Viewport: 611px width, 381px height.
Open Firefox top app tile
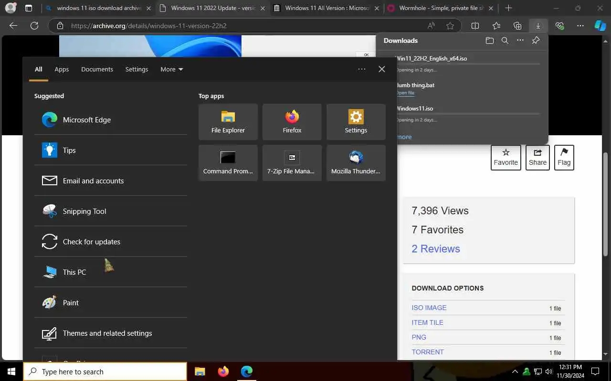(x=292, y=122)
